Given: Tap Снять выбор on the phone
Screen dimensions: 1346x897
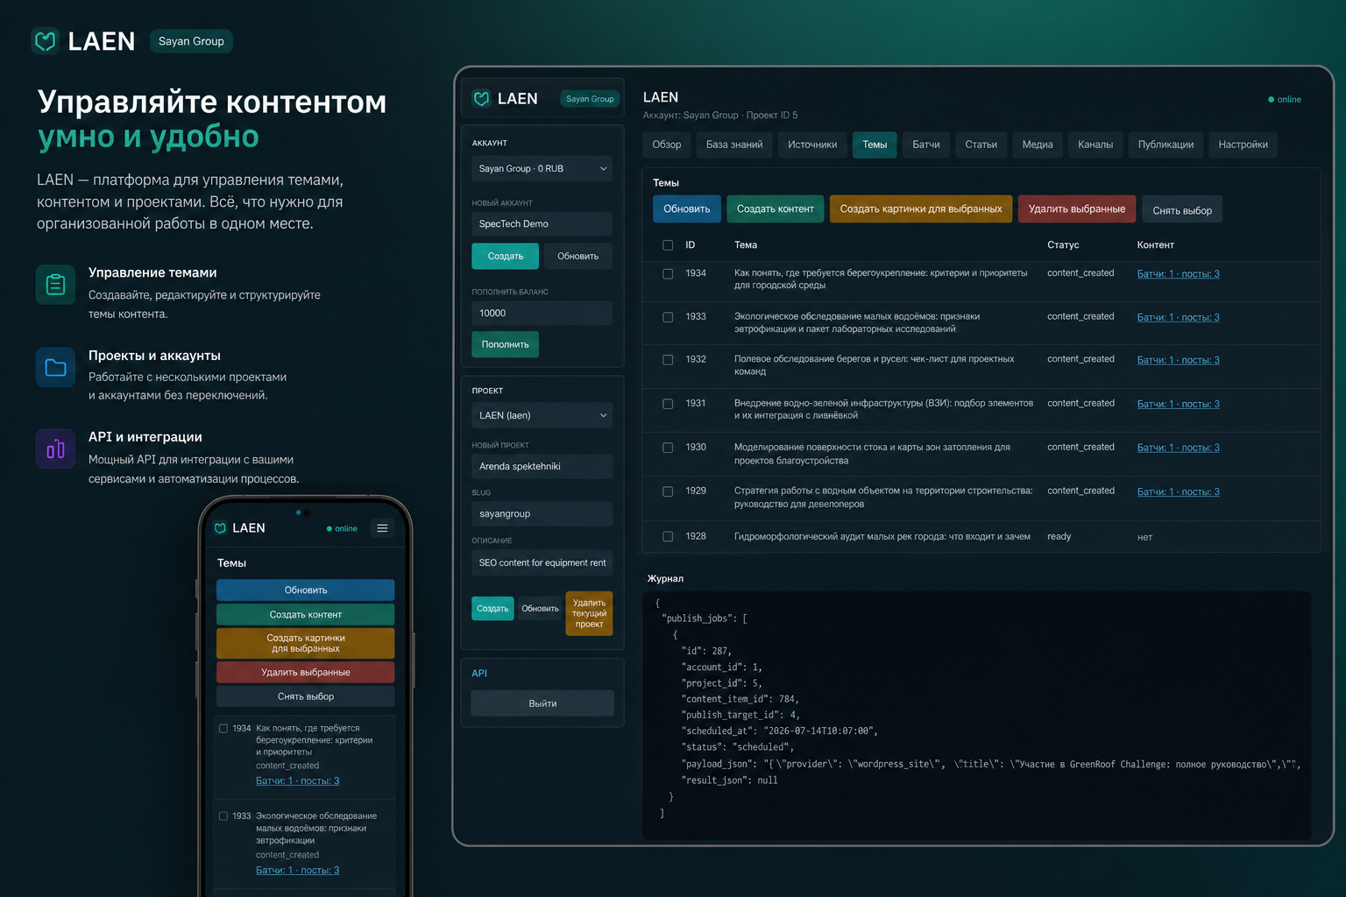Looking at the screenshot, I should point(305,696).
